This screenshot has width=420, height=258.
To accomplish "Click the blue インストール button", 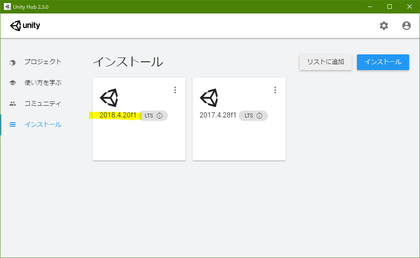I will [x=383, y=62].
